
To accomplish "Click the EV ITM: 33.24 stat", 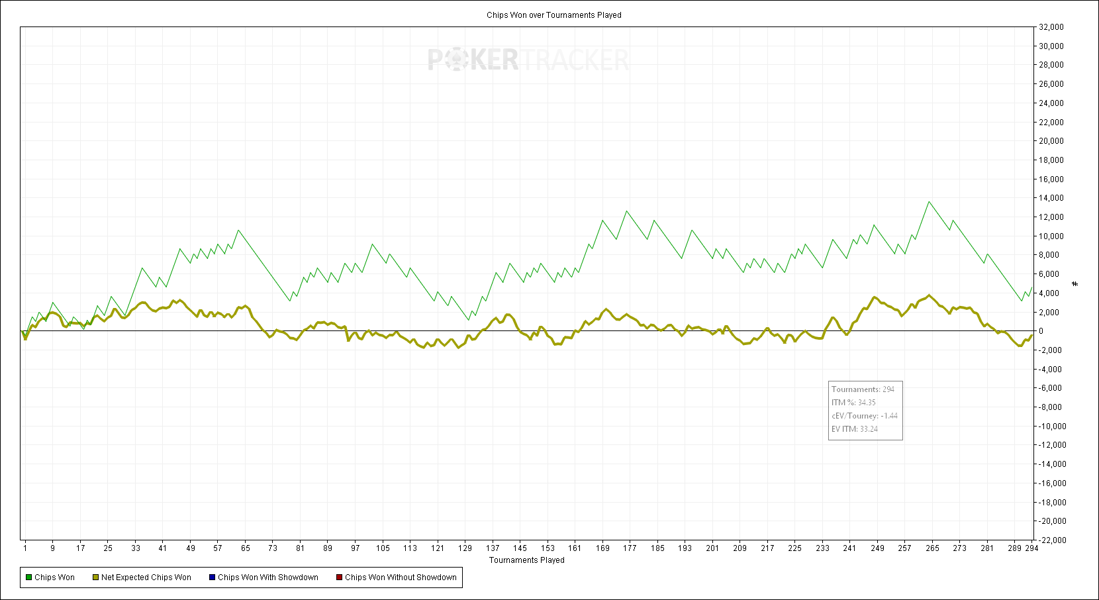I will coord(854,429).
